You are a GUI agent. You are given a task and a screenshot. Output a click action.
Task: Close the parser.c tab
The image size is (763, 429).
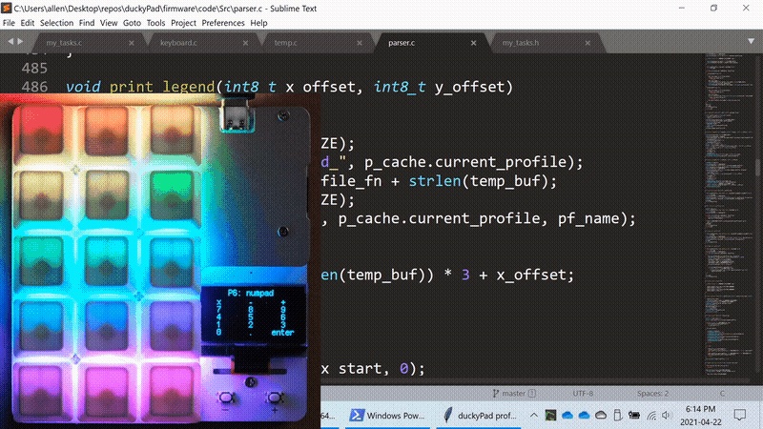coord(473,43)
